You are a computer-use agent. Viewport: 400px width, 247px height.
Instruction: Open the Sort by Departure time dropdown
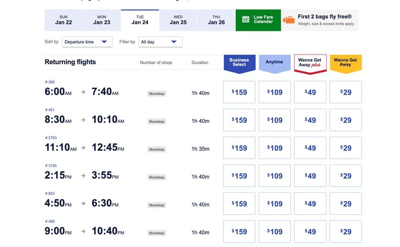point(85,42)
